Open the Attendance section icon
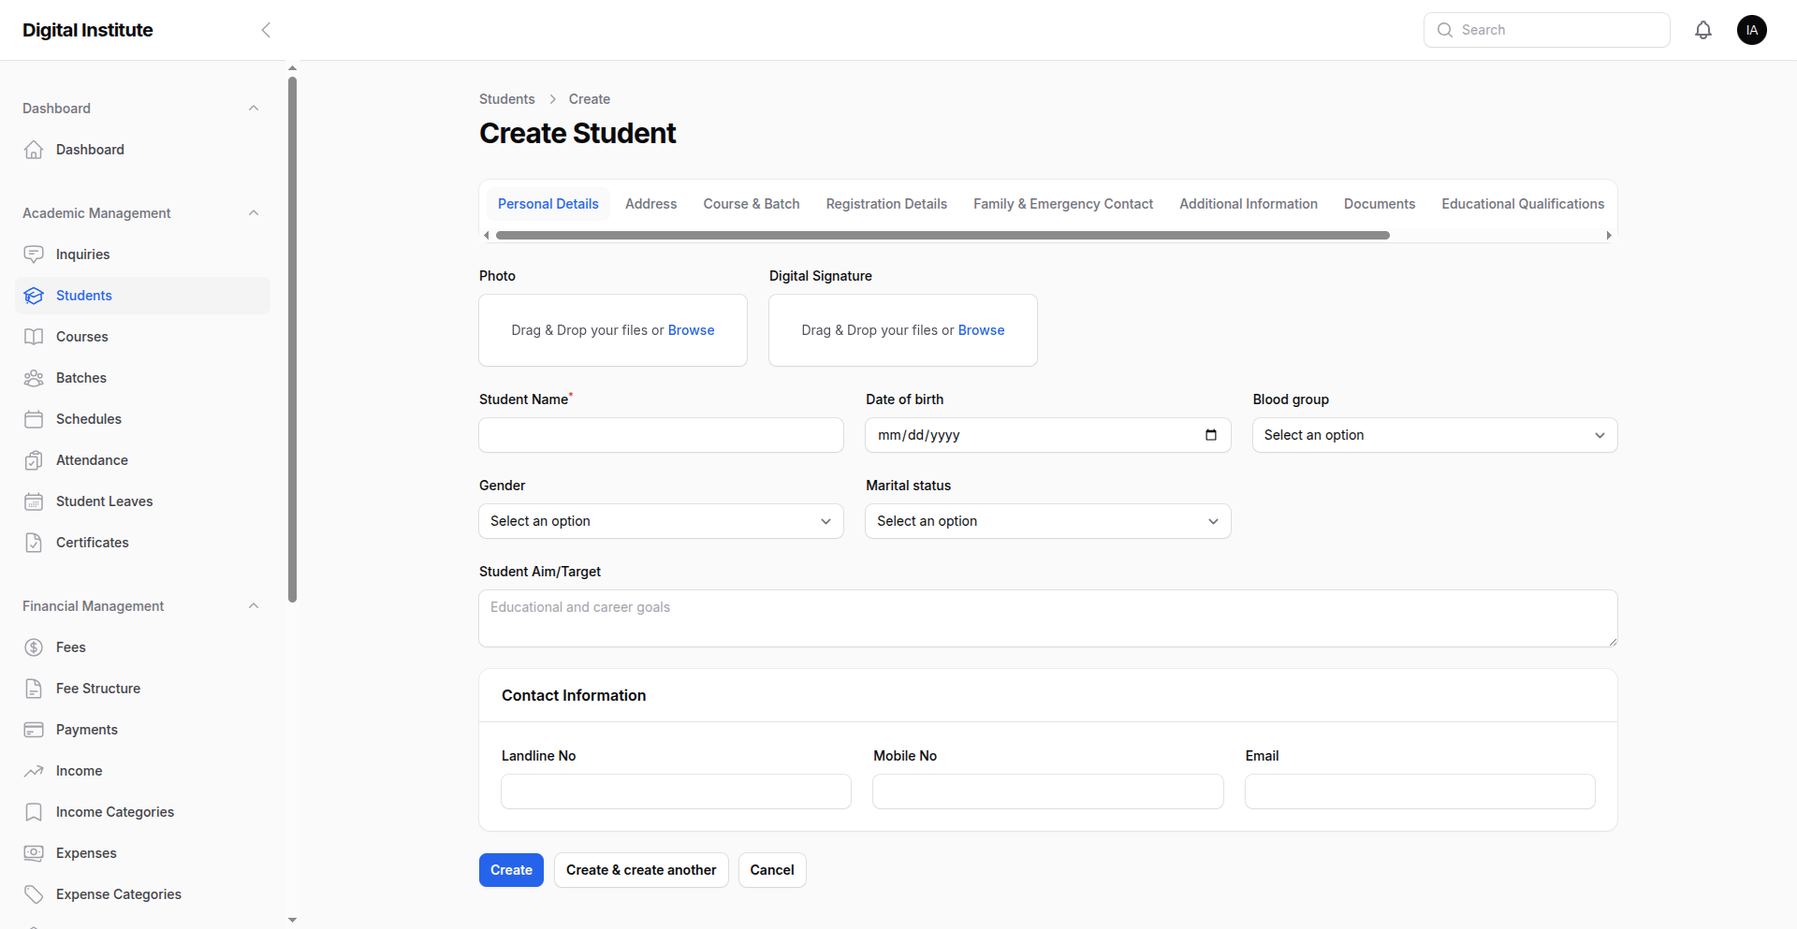Screen dimensions: 1797x929 pos(34,459)
